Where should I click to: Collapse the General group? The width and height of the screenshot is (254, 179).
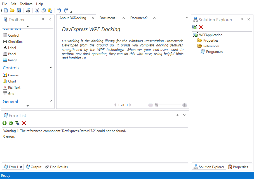[51, 101]
